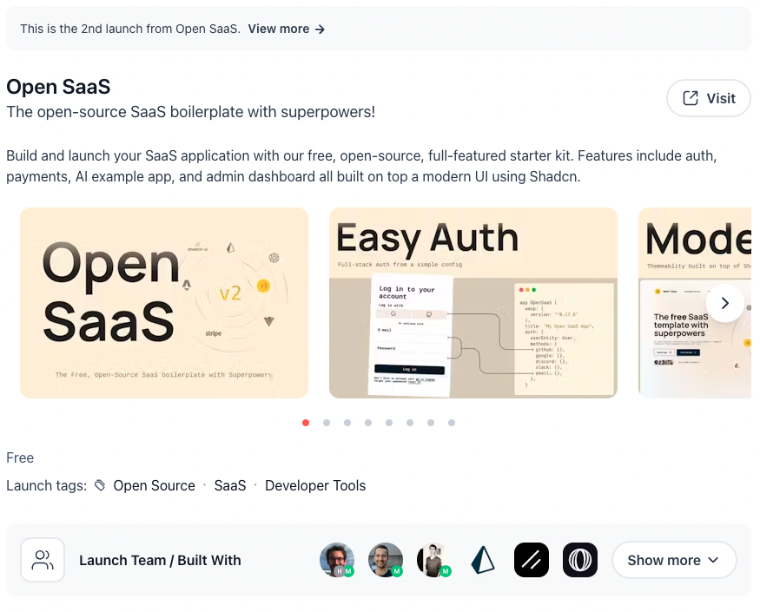Open the black slashes logo icon
760x612 pixels.
point(532,560)
